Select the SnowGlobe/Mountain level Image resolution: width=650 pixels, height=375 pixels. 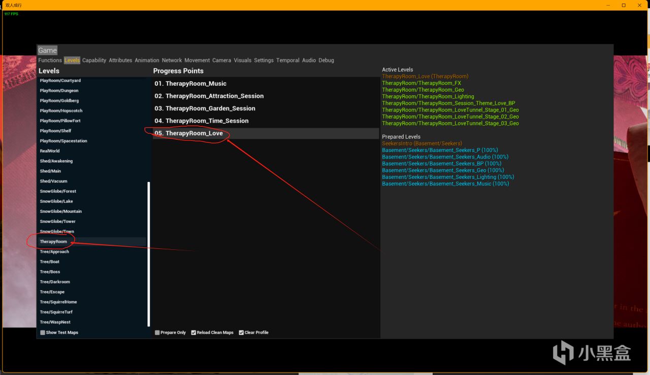[x=92, y=211]
